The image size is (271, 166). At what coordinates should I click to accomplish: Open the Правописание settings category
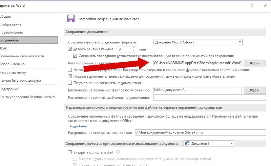pos(12,32)
